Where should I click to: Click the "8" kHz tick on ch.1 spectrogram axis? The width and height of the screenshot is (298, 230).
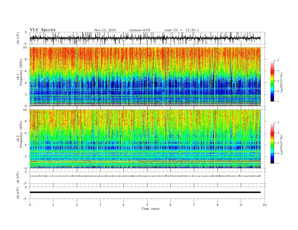point(26,59)
